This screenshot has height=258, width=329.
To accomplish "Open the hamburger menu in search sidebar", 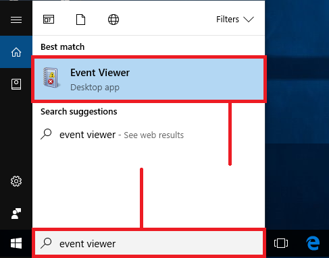I will [16, 20].
